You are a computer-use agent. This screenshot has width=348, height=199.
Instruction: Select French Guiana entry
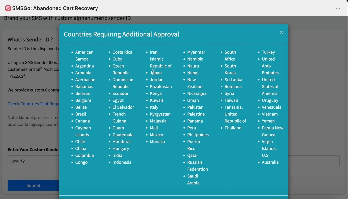tap(119, 118)
